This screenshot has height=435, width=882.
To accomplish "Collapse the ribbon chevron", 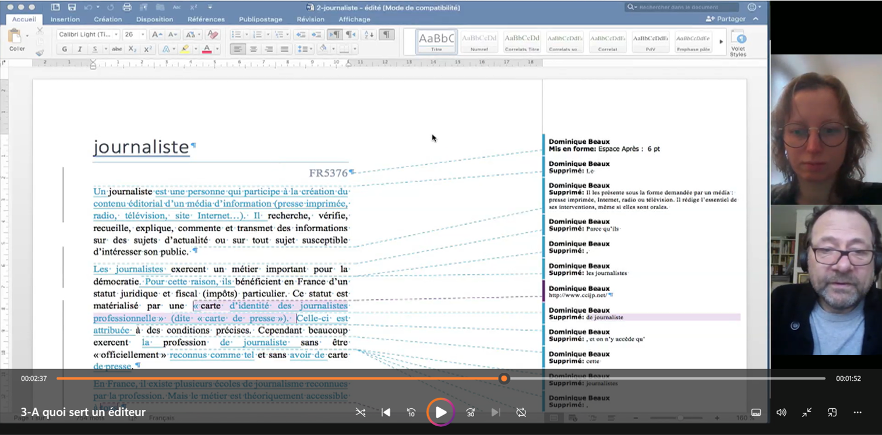I will coord(756,19).
